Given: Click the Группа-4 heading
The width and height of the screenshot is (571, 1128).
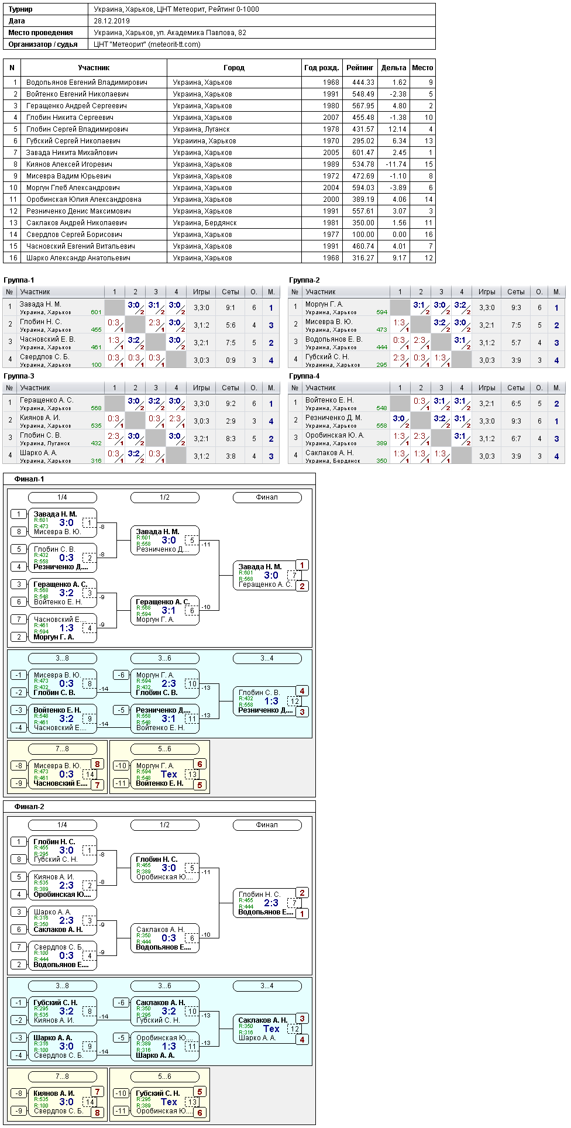Looking at the screenshot, I should point(304,376).
